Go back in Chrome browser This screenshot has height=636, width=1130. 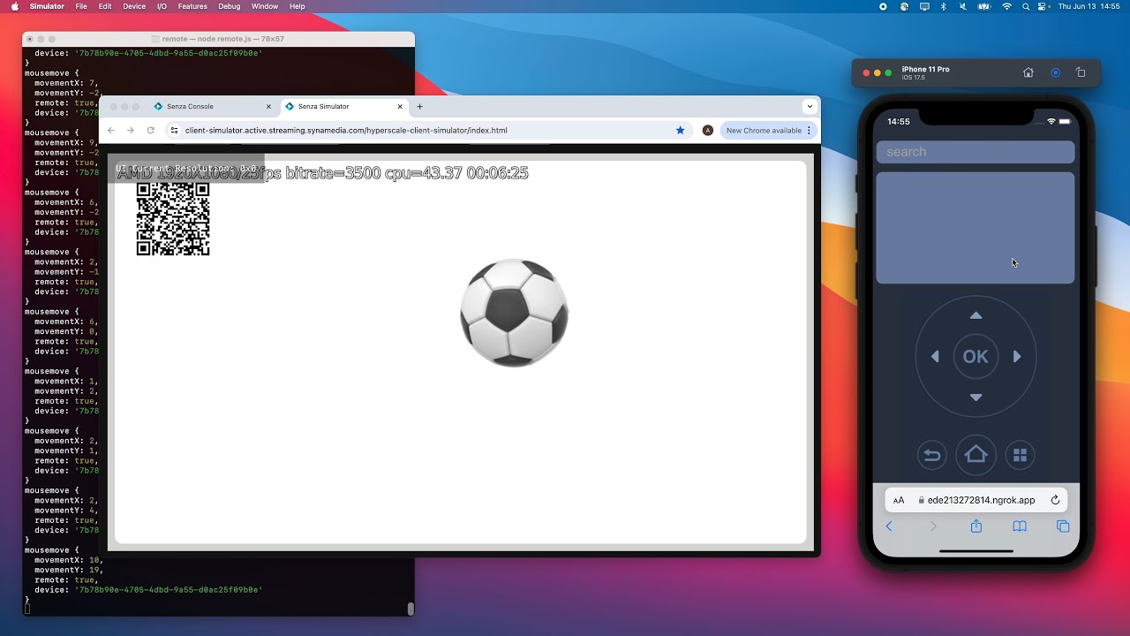click(x=111, y=130)
